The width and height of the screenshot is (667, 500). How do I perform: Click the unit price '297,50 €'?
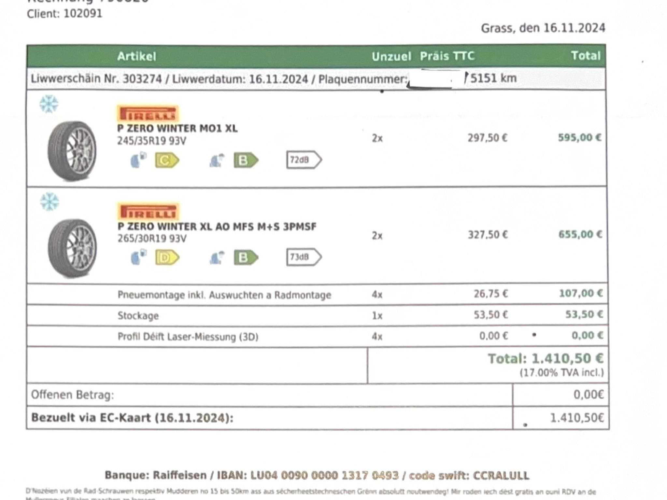(x=488, y=138)
